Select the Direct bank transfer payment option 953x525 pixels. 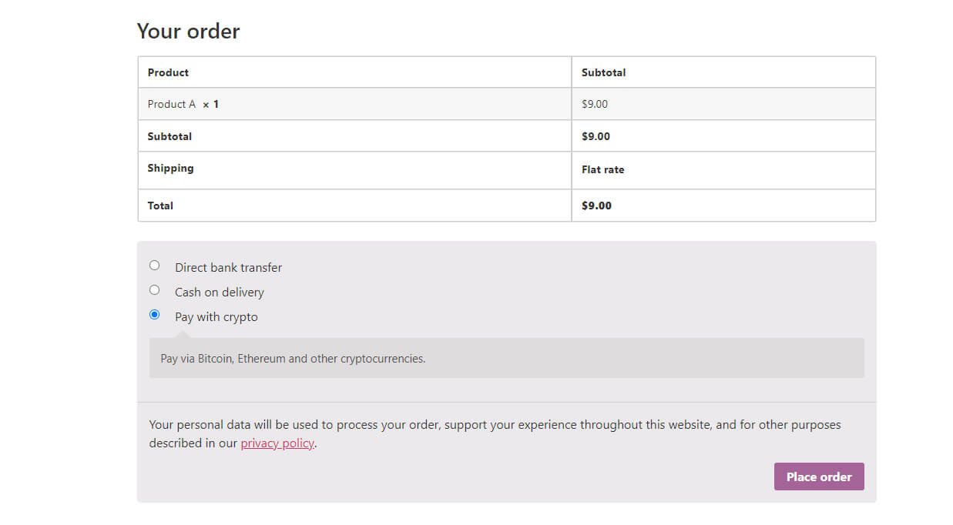click(x=154, y=265)
